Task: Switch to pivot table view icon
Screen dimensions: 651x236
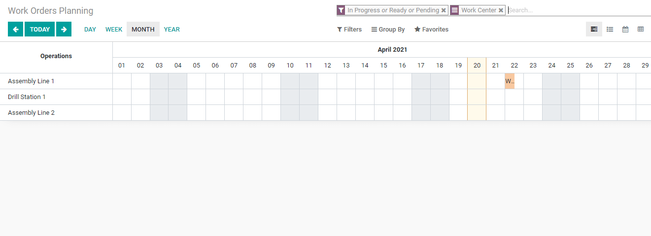Action: tap(641, 29)
